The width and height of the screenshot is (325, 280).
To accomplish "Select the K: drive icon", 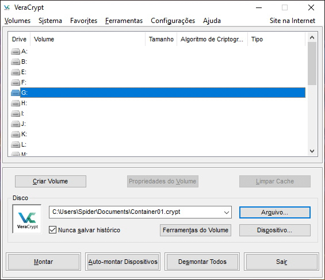I will coord(16,134).
